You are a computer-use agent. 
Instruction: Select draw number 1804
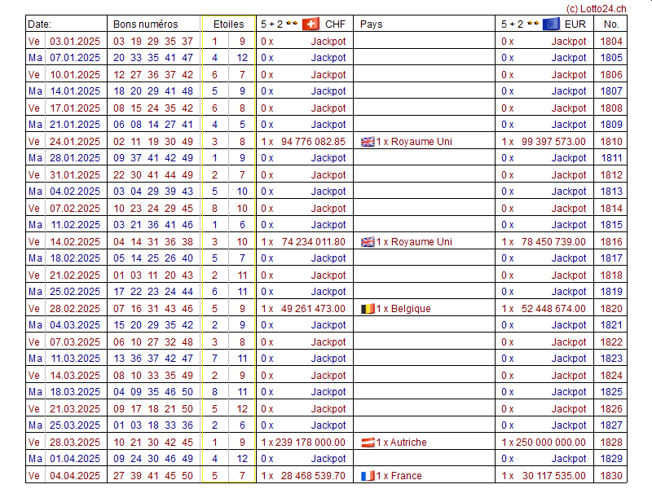click(611, 41)
